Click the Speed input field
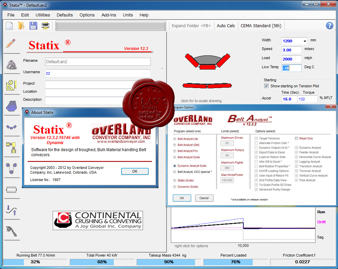Viewport: 338px width, 269px height. click(x=291, y=50)
